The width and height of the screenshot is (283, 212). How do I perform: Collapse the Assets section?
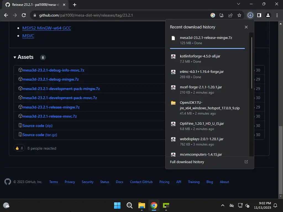pyautogui.click(x=24, y=57)
